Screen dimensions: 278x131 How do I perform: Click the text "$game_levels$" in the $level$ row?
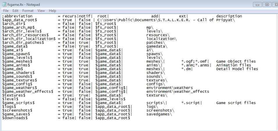point(110,99)
